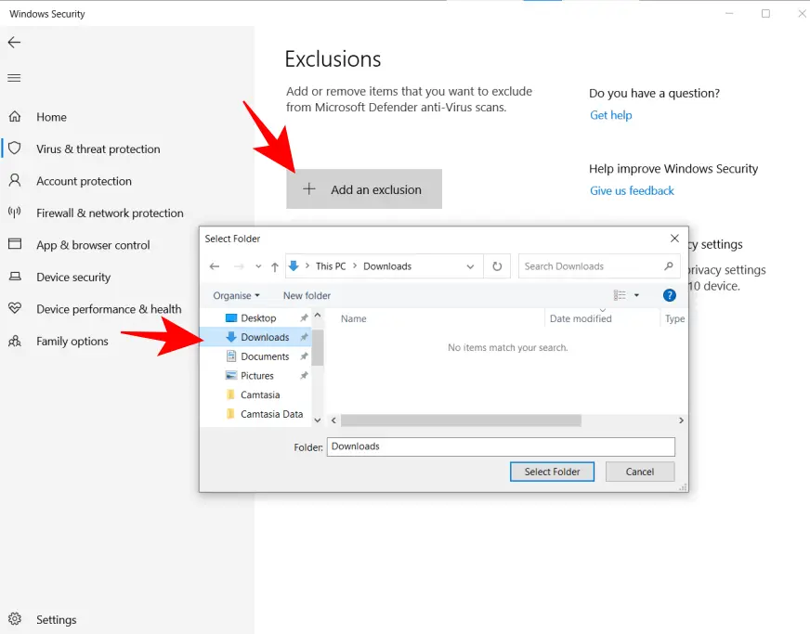
Task: Open Firewall & network protection
Action: pyautogui.click(x=110, y=213)
